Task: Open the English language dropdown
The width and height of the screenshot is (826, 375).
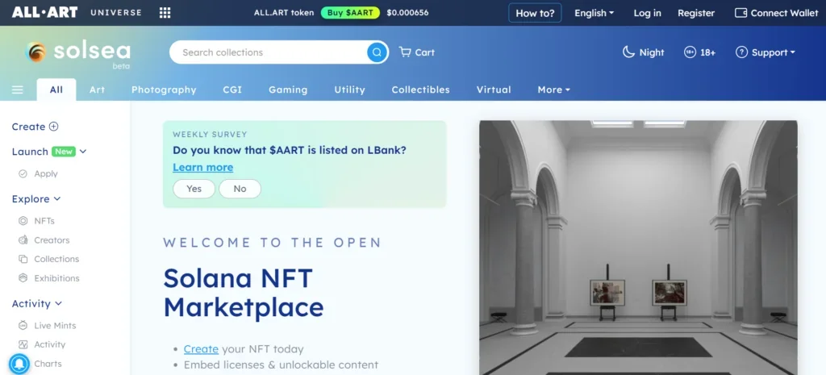Action: (x=594, y=13)
